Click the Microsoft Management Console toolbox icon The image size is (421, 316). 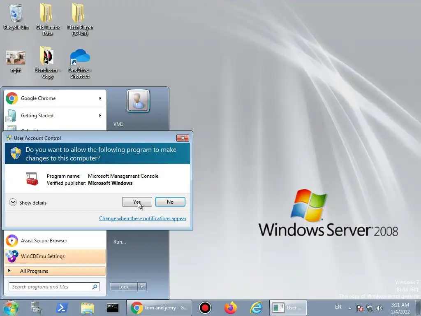coord(32,179)
